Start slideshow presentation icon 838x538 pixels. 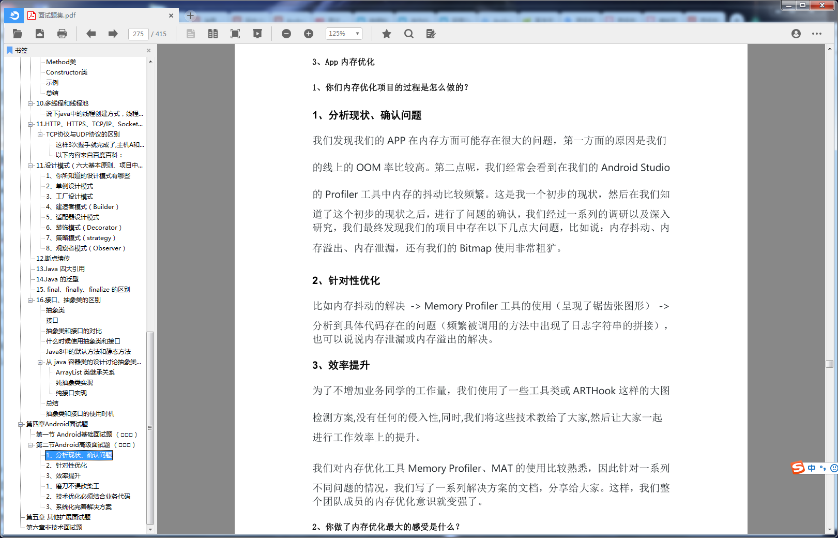[x=257, y=34]
